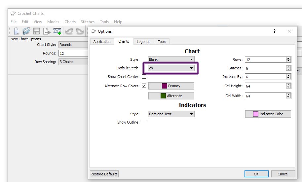The width and height of the screenshot is (302, 182).
Task: Open the Tools menu in the menu bar
Action: (x=104, y=22)
